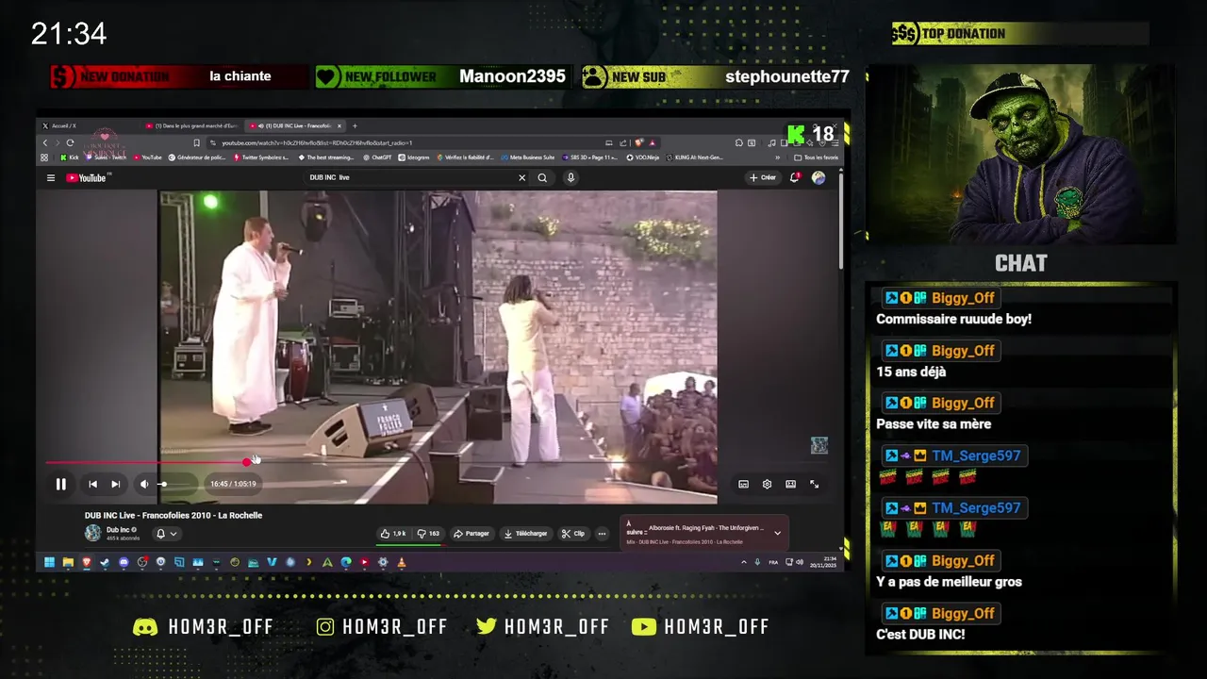Click the first TM_Serge597 username in chat

(x=976, y=455)
